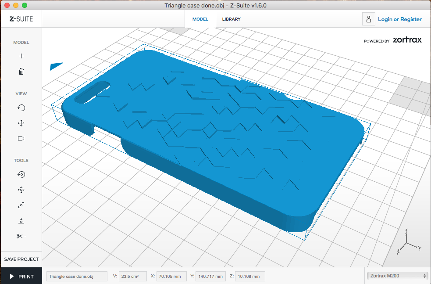Open the Zortrax M200 printer dropdown
Screen dimensions: 431x284
397,276
